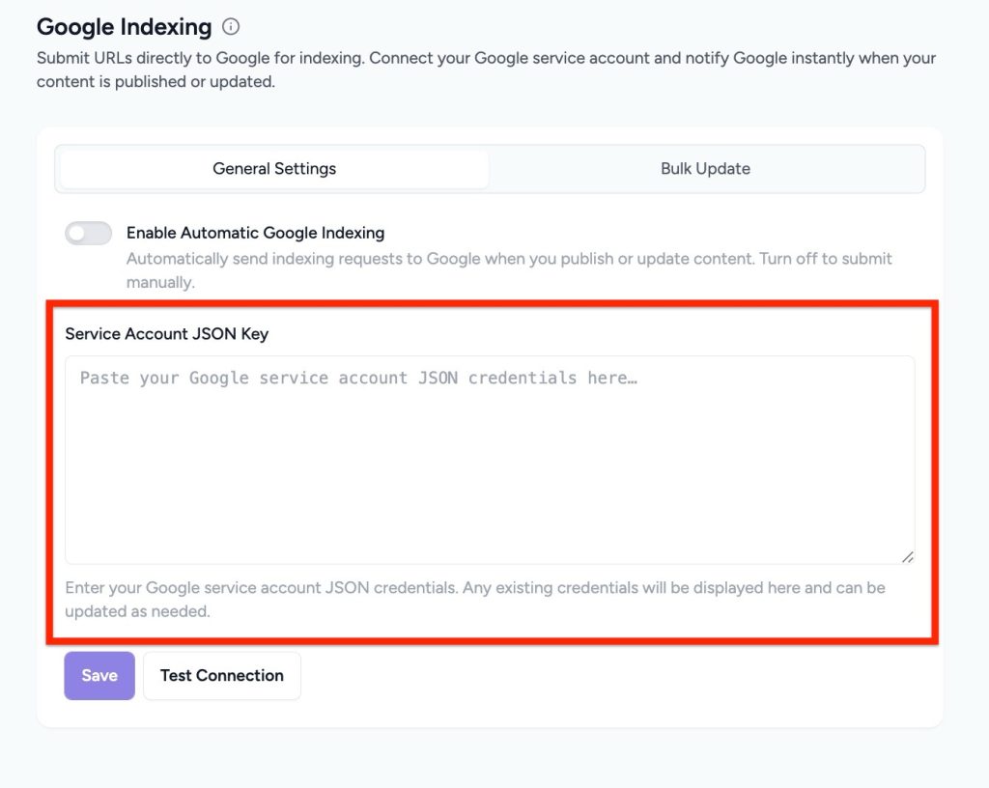Screen dimensions: 989x788
Task: Click the Service Account JSON Key label
Action: tap(166, 333)
